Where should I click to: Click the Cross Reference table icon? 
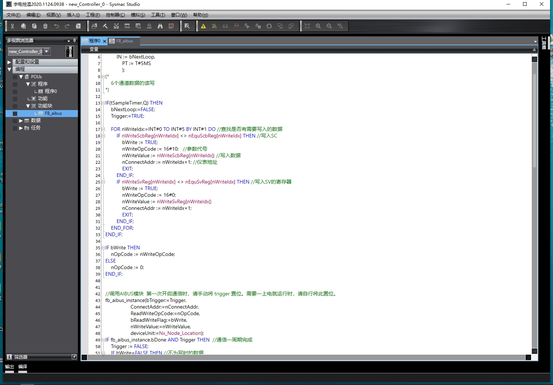[x=138, y=26]
